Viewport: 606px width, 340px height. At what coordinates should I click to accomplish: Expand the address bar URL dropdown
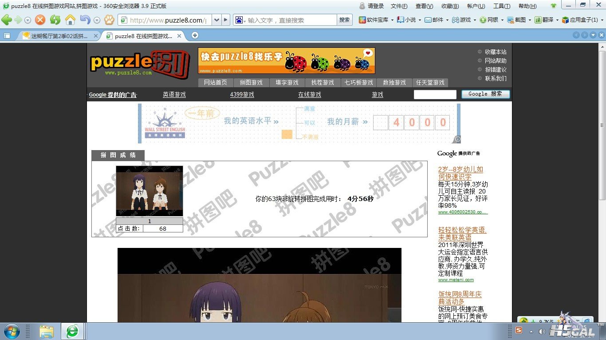[x=216, y=20]
